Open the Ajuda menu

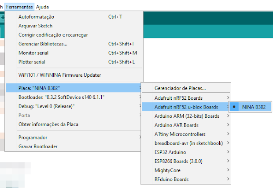42,7
